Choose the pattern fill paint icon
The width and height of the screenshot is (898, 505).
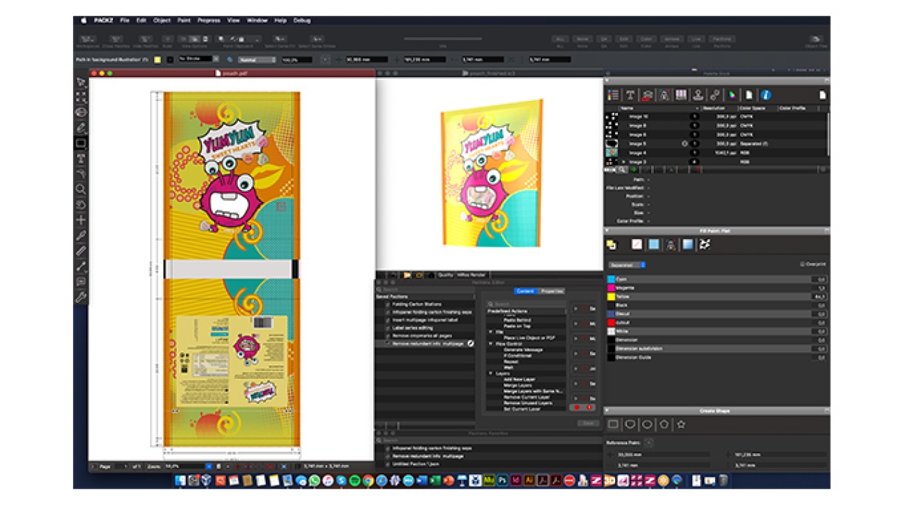click(x=705, y=244)
